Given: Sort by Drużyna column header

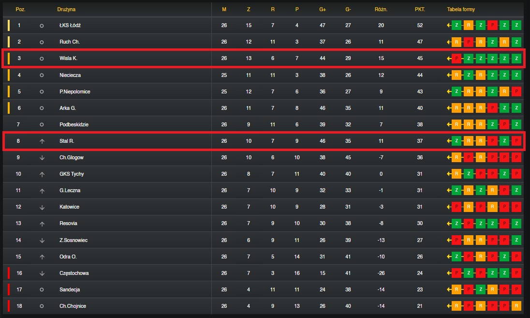Looking at the screenshot, I should (x=66, y=10).
